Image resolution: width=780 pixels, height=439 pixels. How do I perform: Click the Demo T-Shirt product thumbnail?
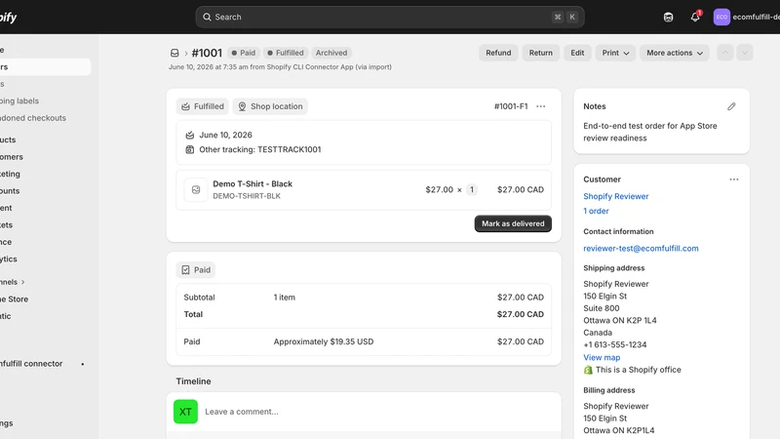coord(196,189)
